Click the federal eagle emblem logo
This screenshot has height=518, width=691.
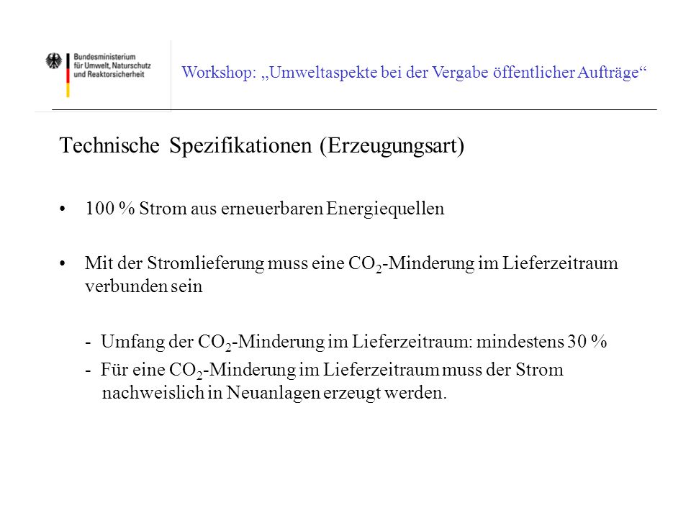pyautogui.click(x=54, y=61)
